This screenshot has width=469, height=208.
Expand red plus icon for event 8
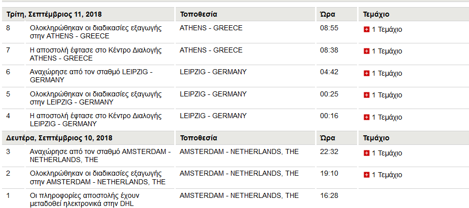366,29
